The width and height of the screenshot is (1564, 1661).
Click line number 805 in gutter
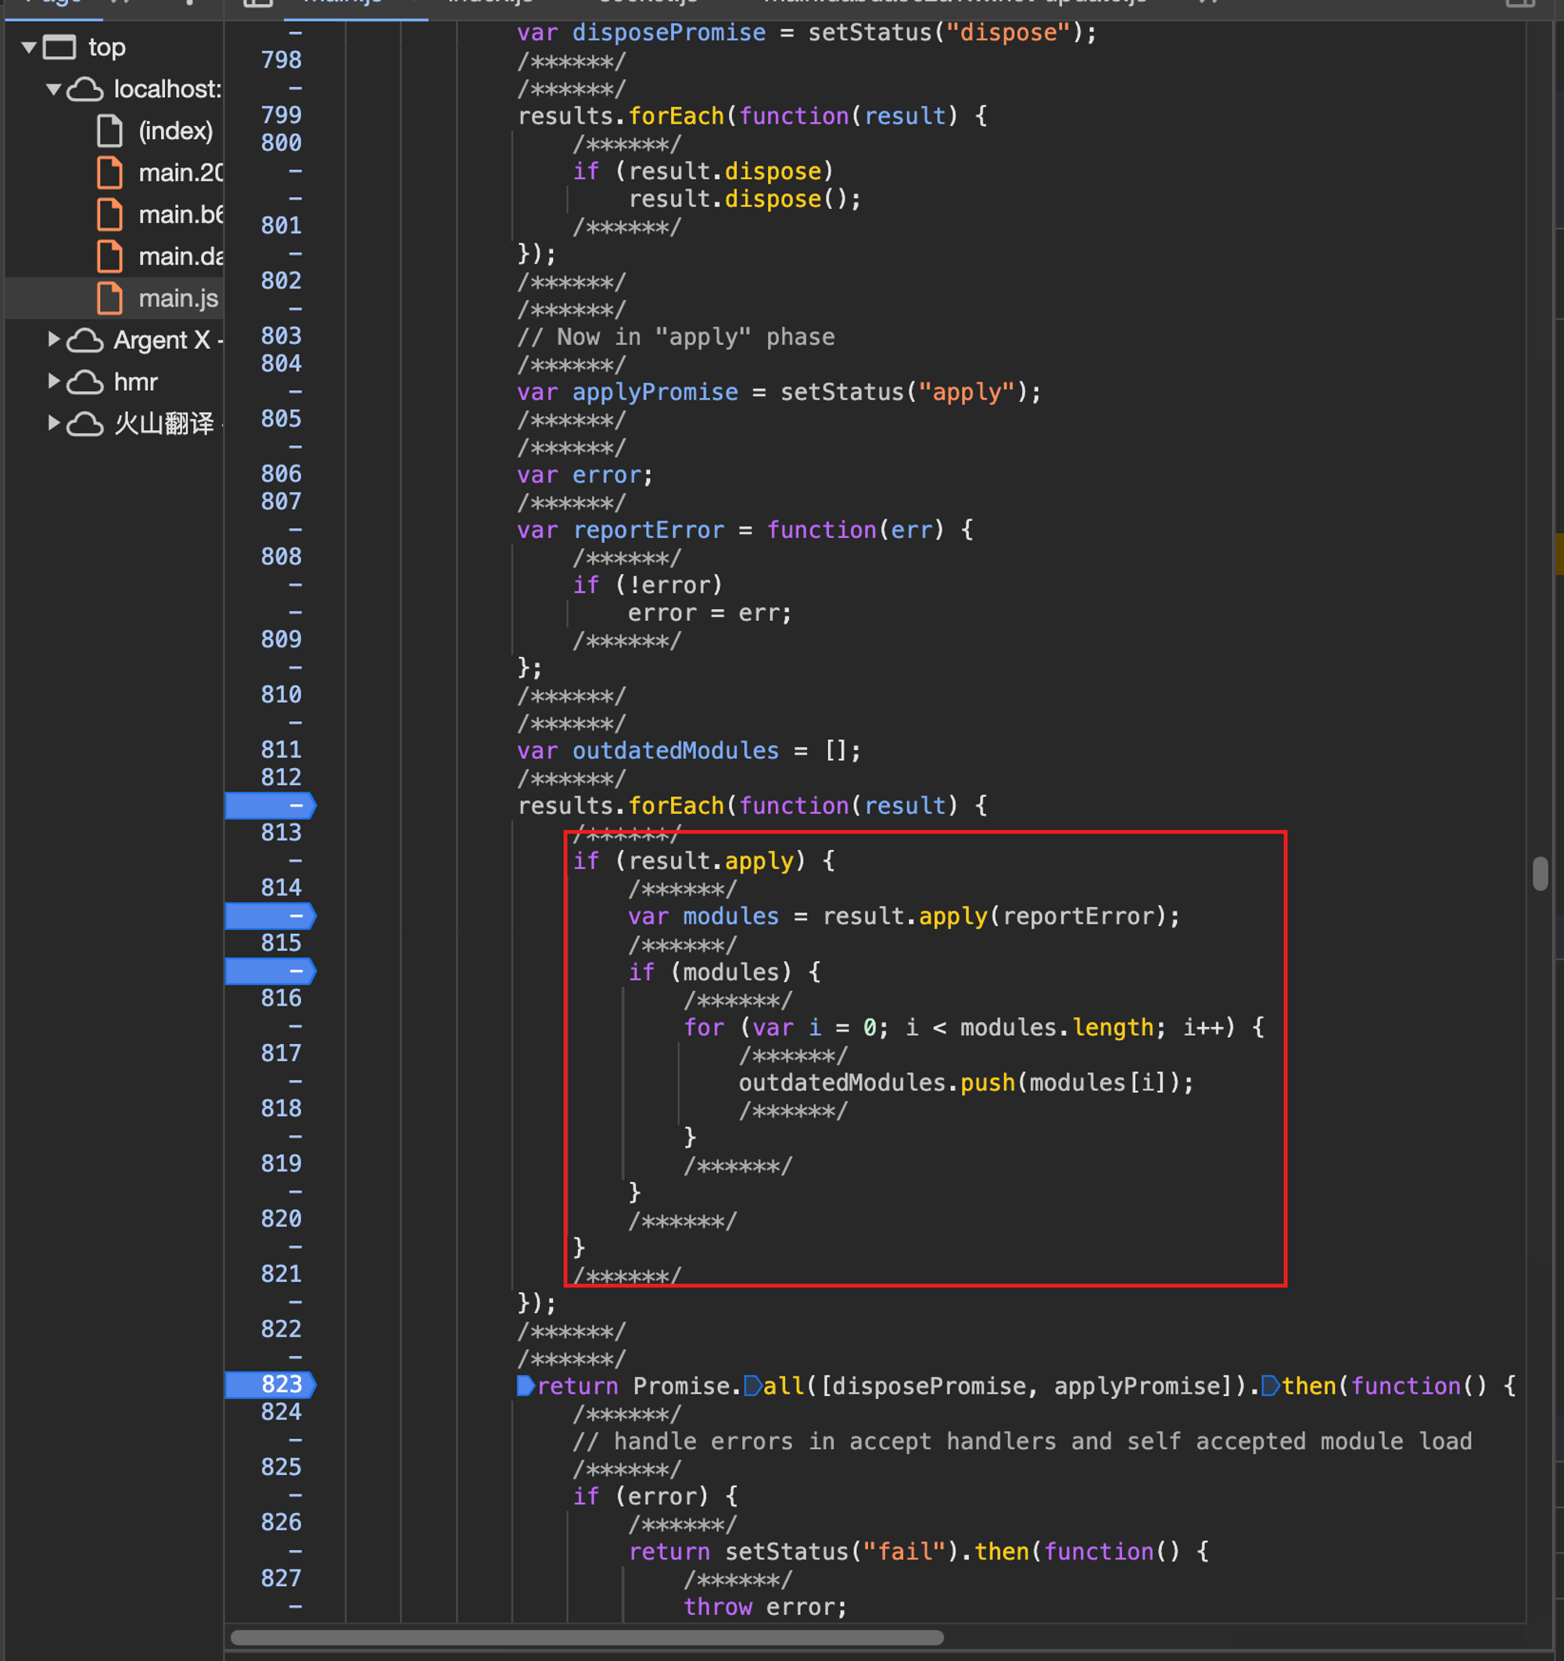(x=281, y=418)
